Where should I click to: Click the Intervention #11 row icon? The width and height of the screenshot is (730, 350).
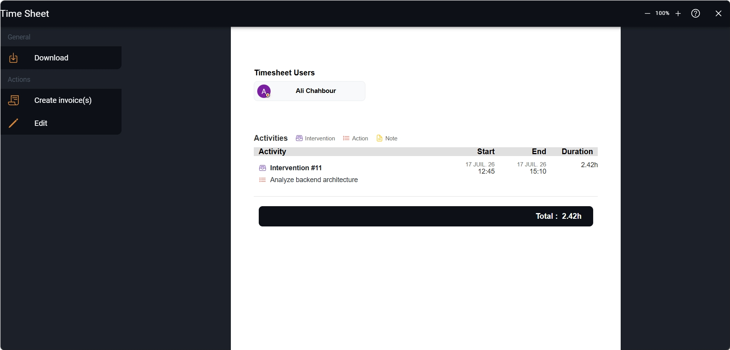263,168
